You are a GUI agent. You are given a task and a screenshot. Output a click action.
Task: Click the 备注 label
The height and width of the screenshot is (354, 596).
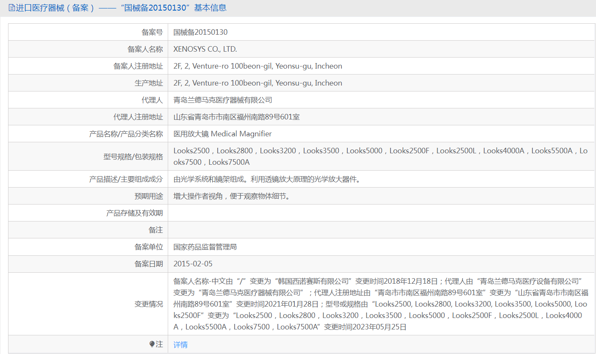click(x=156, y=230)
